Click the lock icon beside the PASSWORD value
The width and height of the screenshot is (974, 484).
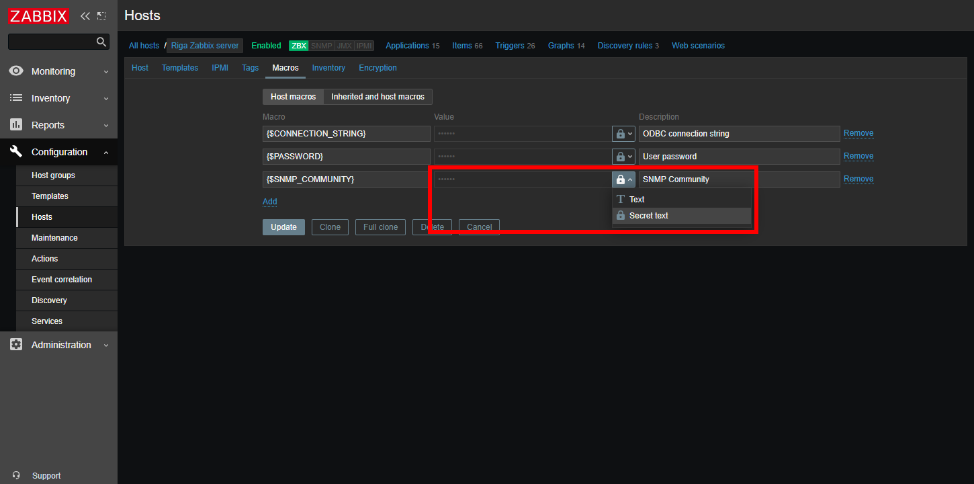point(619,156)
